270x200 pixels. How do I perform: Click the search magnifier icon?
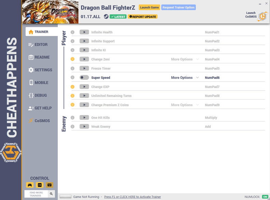tap(51, 194)
